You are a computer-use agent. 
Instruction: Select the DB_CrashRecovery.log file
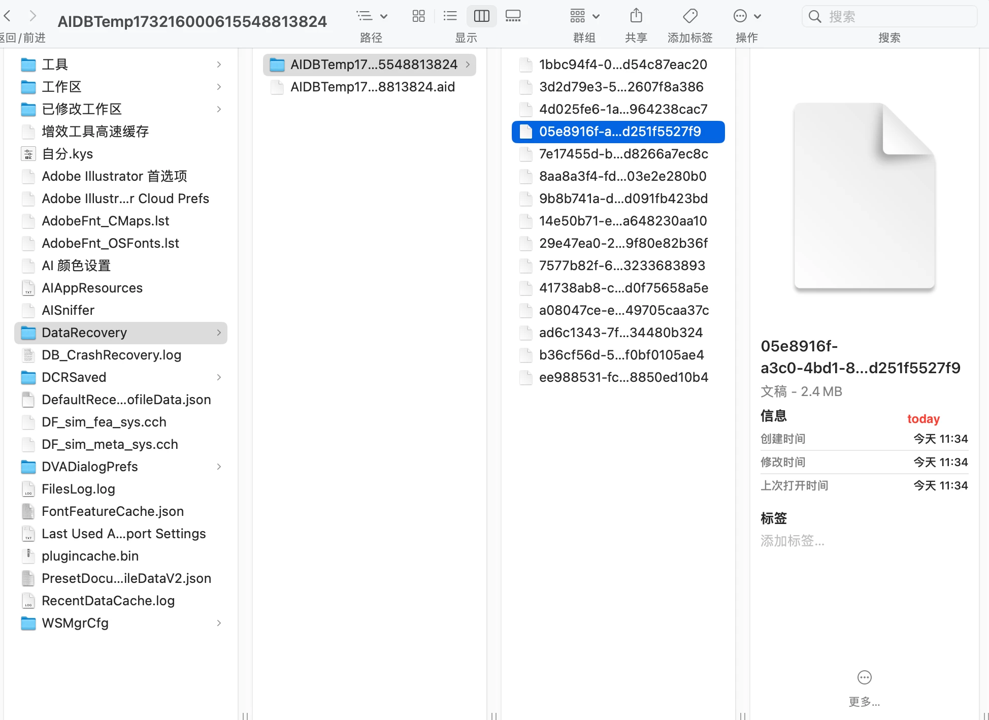point(111,355)
